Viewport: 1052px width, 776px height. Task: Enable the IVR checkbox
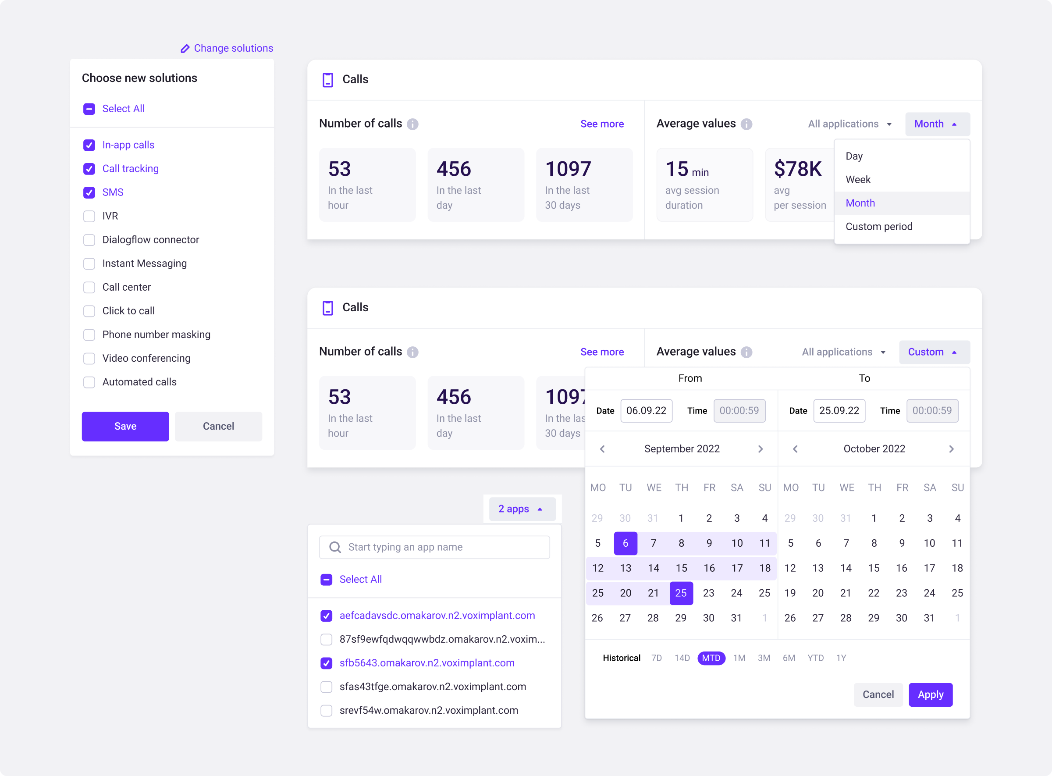click(89, 216)
